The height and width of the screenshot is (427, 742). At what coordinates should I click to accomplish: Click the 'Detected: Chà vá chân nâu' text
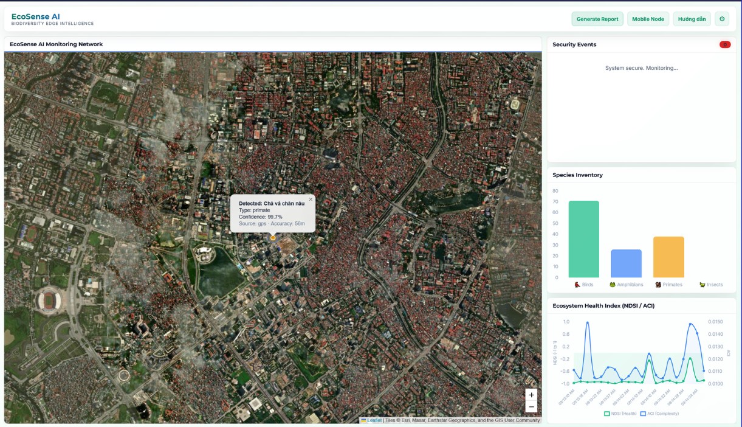pyautogui.click(x=272, y=203)
